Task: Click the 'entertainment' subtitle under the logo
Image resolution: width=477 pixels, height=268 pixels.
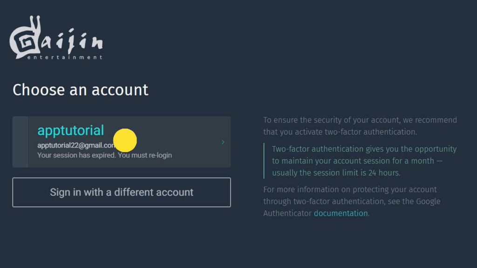Action: 65,57
